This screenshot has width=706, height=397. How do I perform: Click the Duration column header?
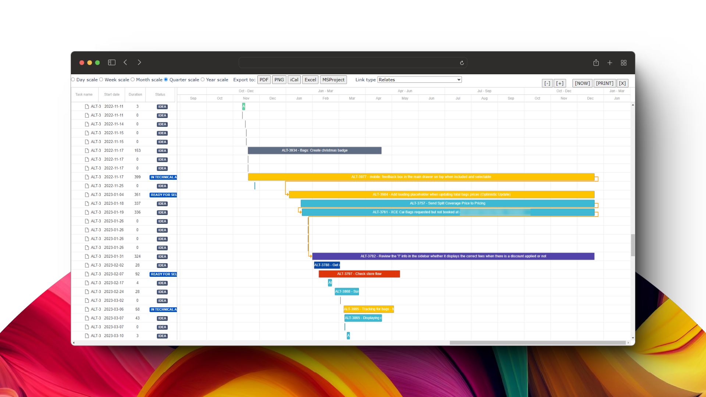[135, 94]
